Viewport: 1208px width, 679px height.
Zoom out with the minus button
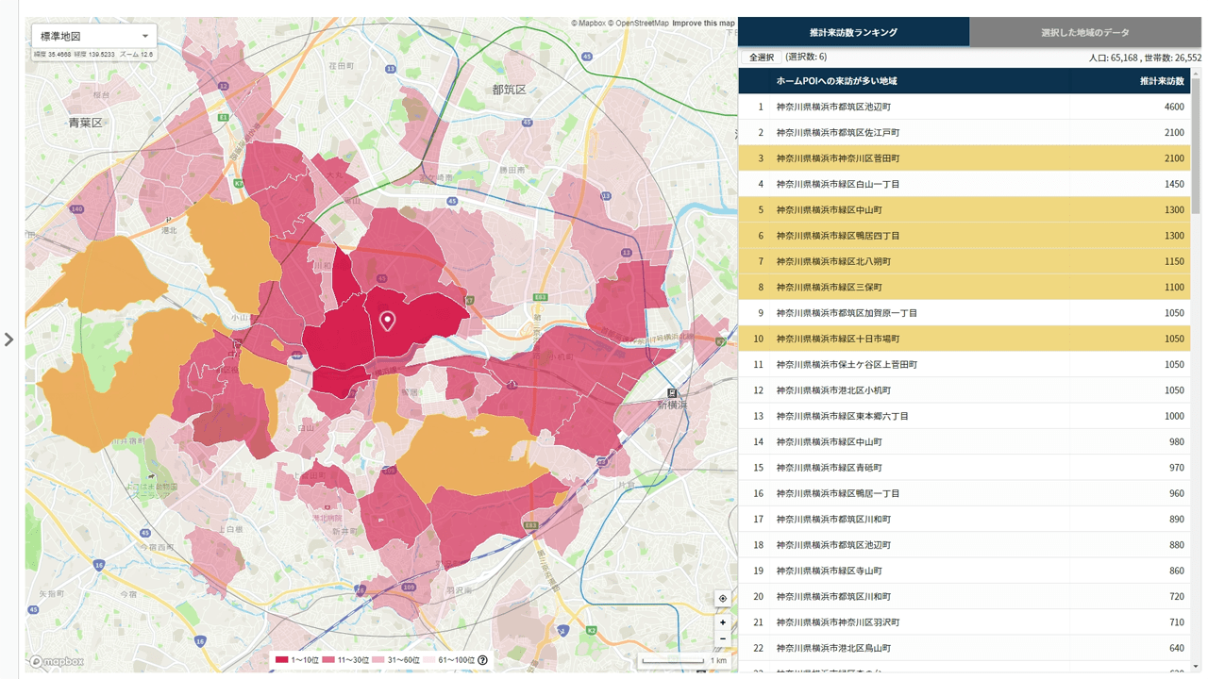(723, 639)
